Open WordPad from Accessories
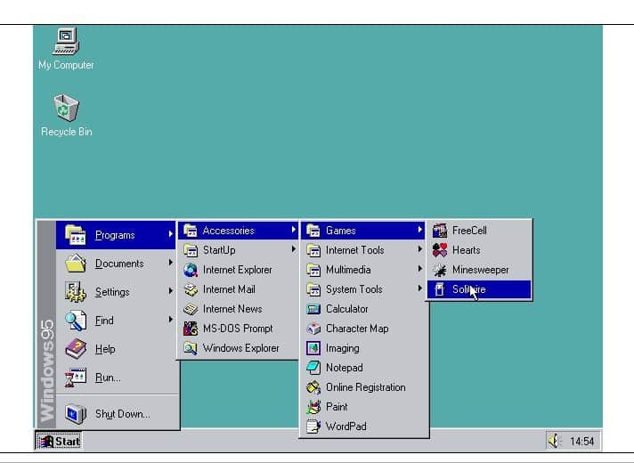634x463 pixels. point(362,426)
